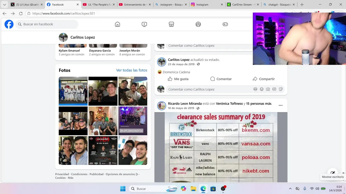Image resolution: width=346 pixels, height=194 pixels.
Task: Open a new browser tab
Action: [302, 5]
